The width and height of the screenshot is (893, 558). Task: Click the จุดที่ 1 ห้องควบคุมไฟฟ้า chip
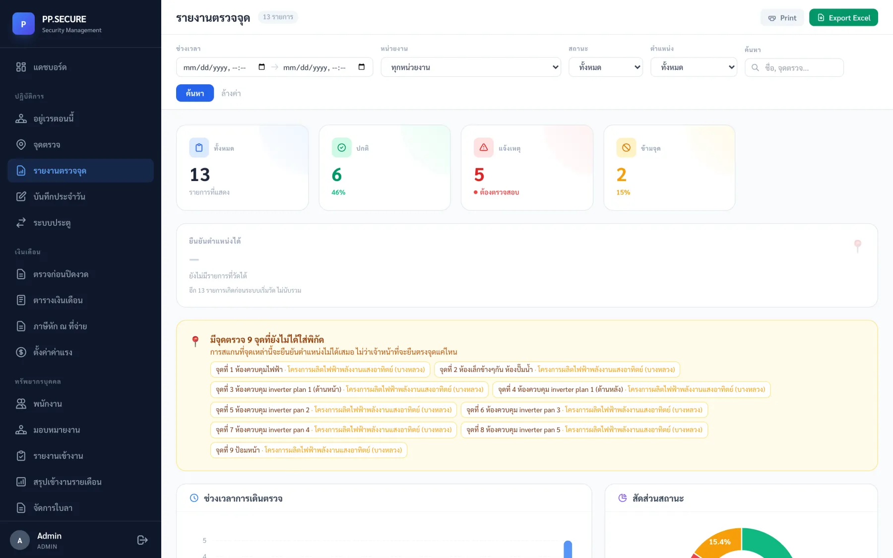pyautogui.click(x=320, y=370)
